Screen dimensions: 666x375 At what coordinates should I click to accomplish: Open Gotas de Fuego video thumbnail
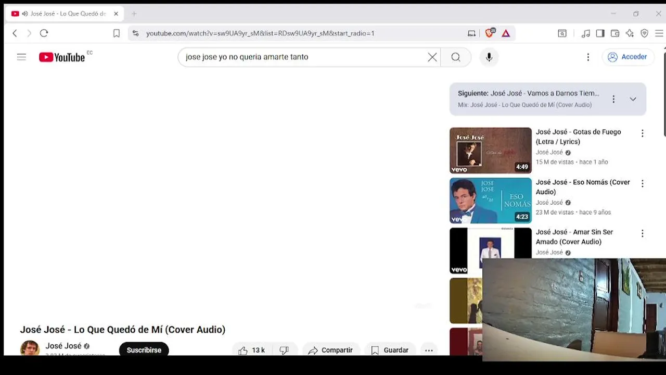click(x=491, y=151)
